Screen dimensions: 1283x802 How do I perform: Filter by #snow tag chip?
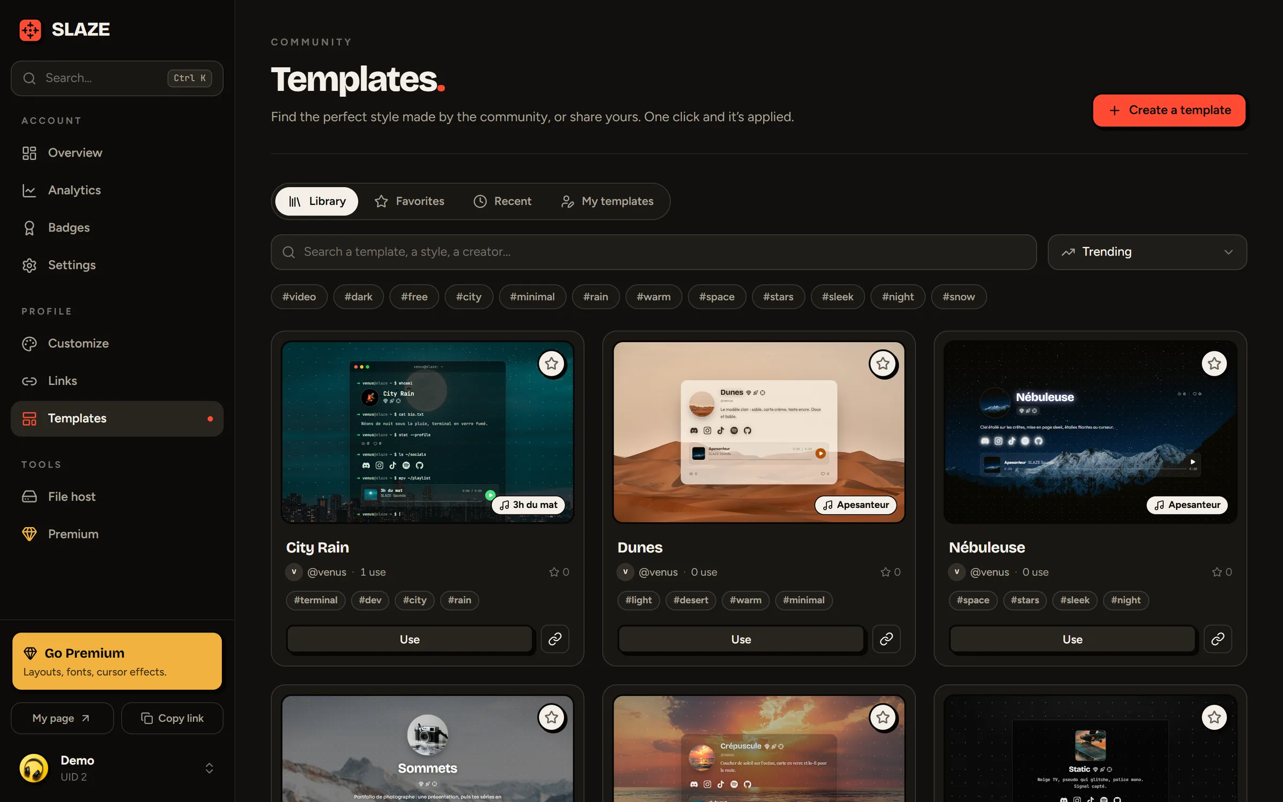[x=959, y=297]
